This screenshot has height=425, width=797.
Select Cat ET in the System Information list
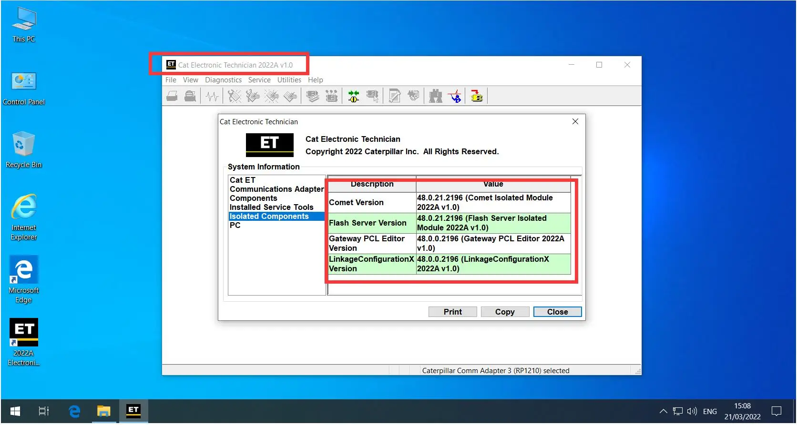click(x=243, y=180)
